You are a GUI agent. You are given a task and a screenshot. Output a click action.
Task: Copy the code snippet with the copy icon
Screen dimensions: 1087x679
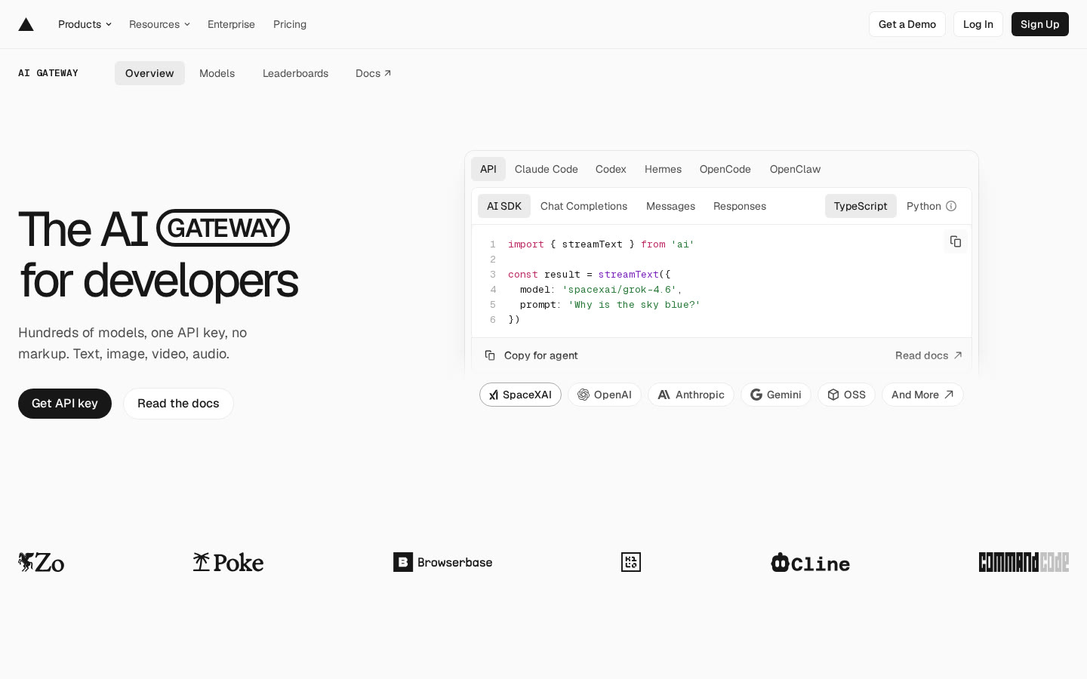click(956, 241)
